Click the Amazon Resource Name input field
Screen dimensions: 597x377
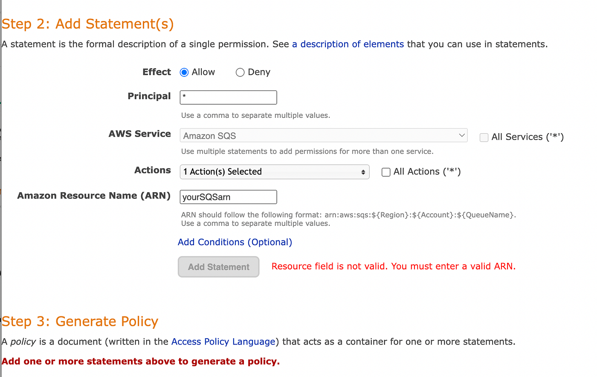229,197
